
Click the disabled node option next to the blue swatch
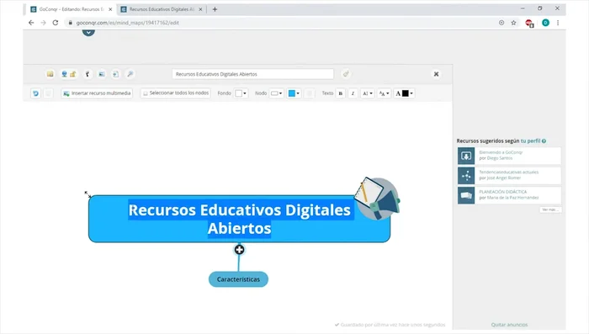click(309, 93)
